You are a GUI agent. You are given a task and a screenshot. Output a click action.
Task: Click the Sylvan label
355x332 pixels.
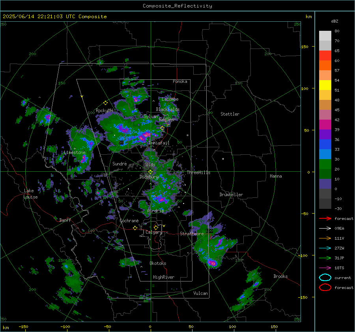151,116
